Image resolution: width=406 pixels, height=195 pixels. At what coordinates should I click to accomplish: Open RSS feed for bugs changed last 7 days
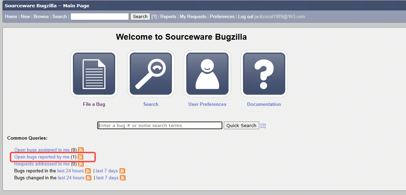123,178
